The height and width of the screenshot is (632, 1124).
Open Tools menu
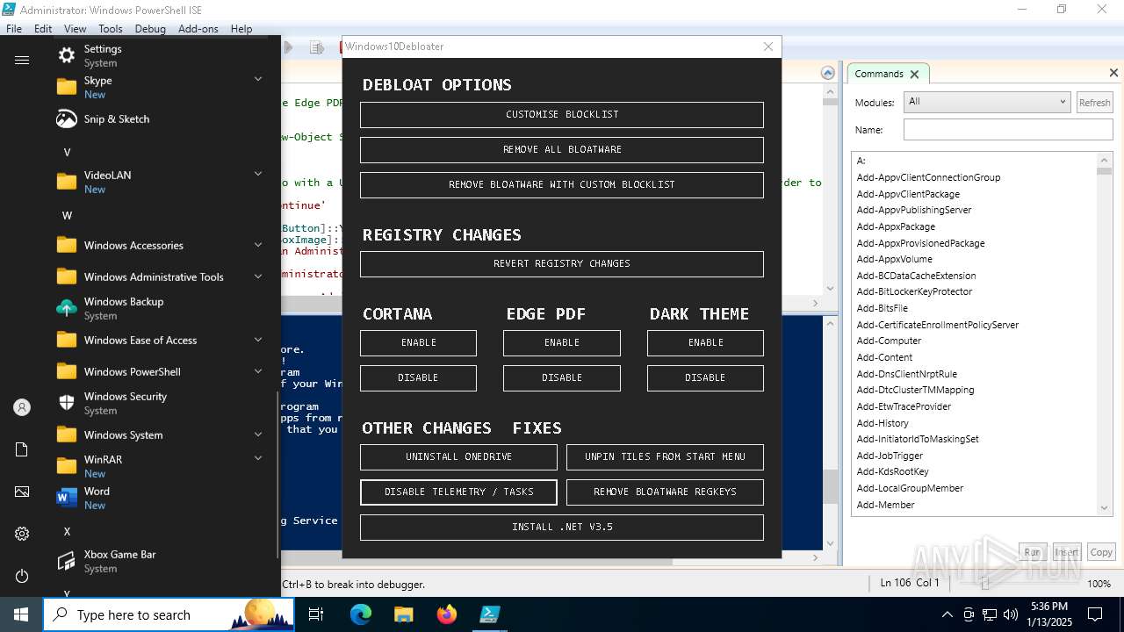pyautogui.click(x=110, y=28)
